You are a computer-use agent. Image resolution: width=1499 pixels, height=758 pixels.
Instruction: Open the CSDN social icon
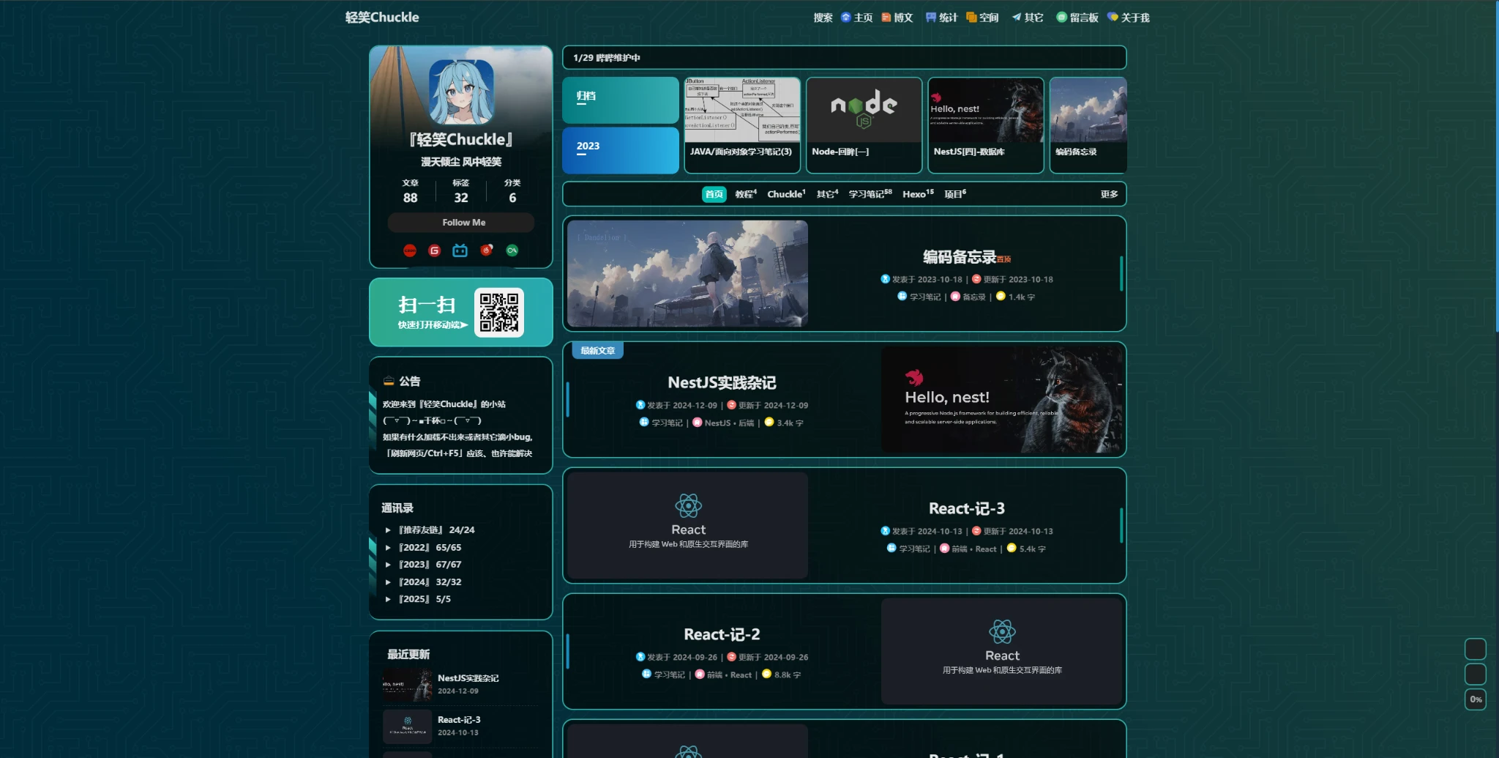coord(410,250)
